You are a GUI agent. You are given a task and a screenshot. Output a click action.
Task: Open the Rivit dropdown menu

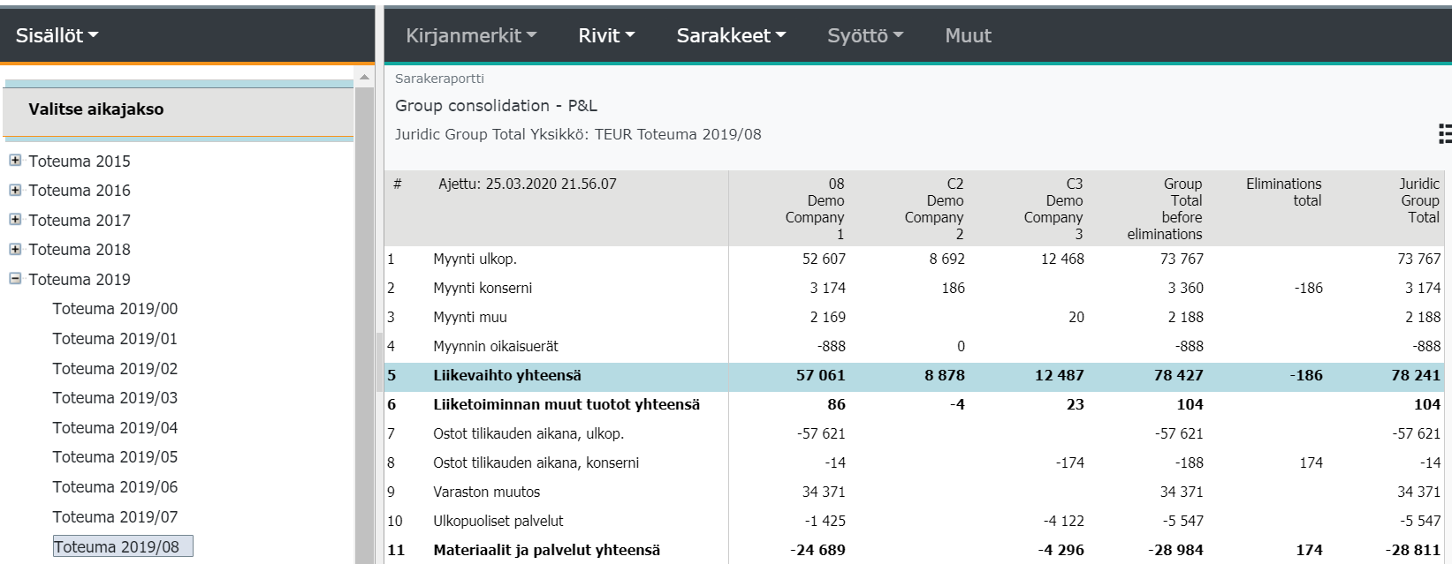(x=606, y=36)
